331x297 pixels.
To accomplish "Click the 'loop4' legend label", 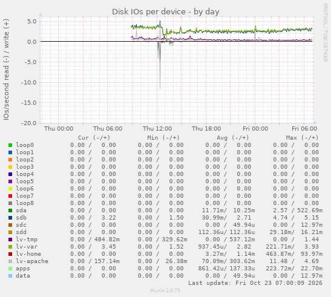I will coord(25,174).
